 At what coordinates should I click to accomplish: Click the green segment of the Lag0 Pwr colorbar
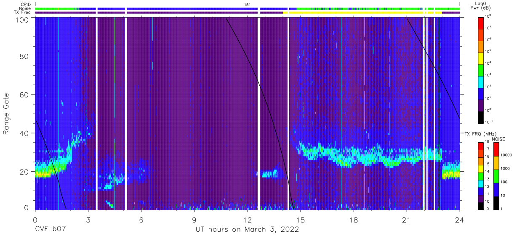point(481,70)
